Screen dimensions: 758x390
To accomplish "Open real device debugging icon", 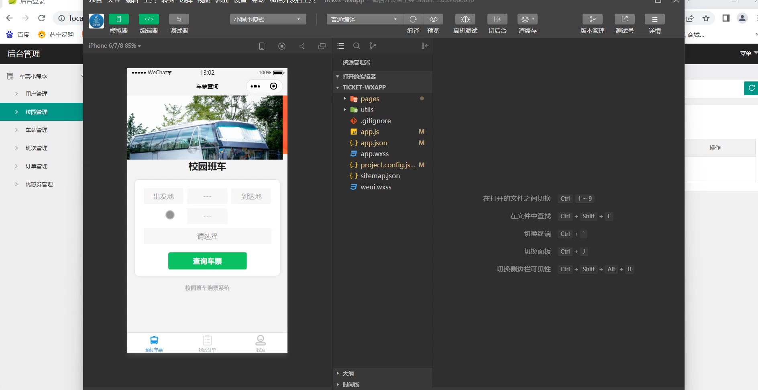I will (x=465, y=19).
